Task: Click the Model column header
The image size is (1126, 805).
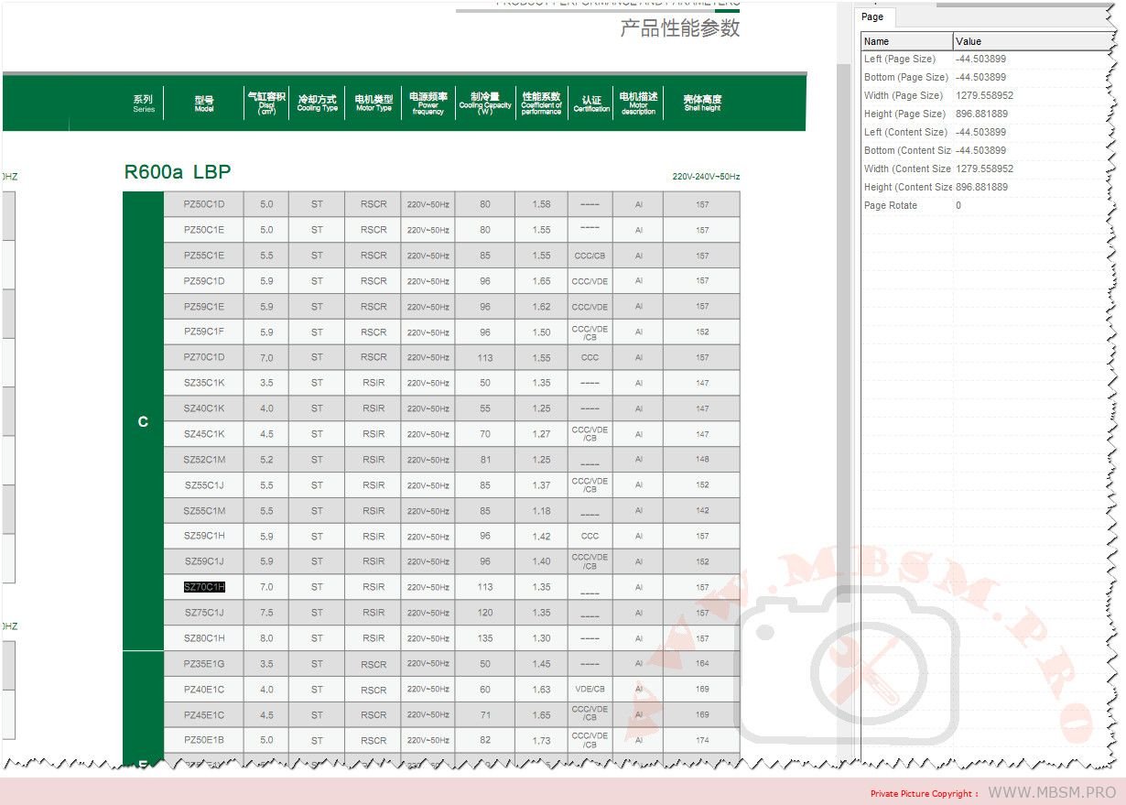Action: (x=204, y=103)
